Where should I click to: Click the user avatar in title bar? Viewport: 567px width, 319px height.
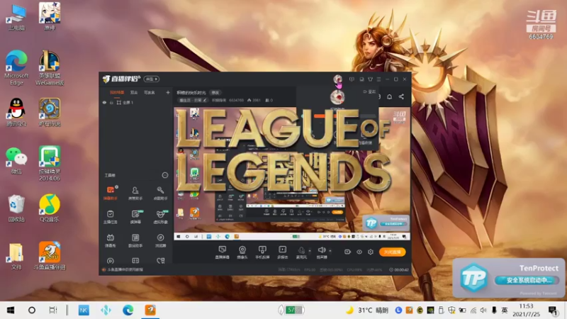tap(337, 79)
